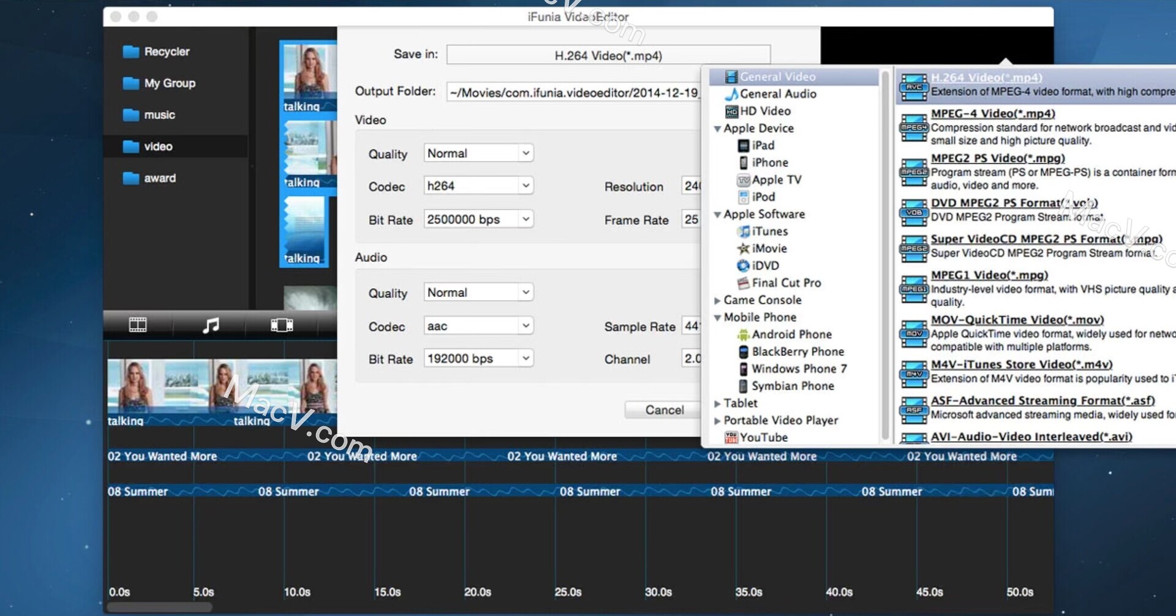The image size is (1176, 616).
Task: Click the timeline horizontal scrollbar
Action: (x=159, y=607)
